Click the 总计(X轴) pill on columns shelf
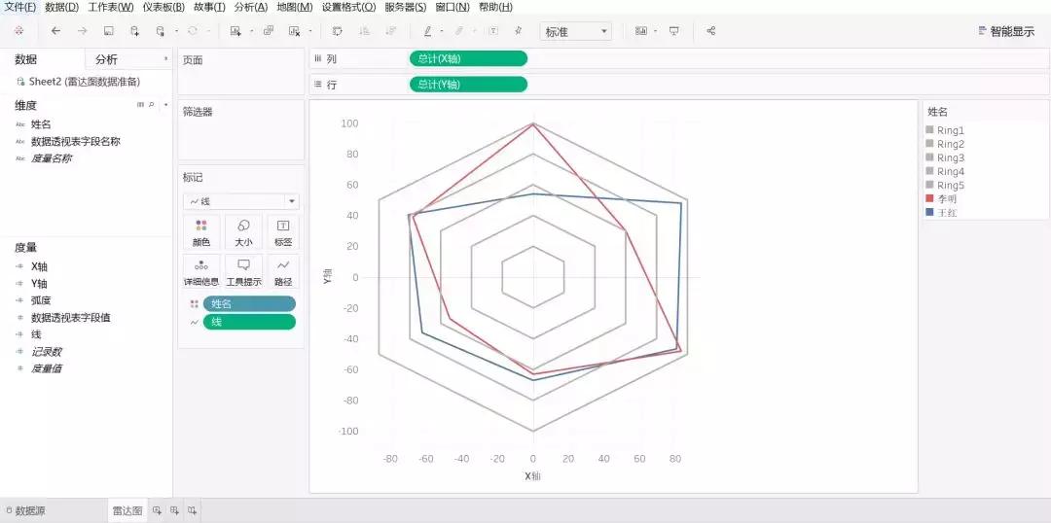This screenshot has width=1051, height=523. point(468,59)
